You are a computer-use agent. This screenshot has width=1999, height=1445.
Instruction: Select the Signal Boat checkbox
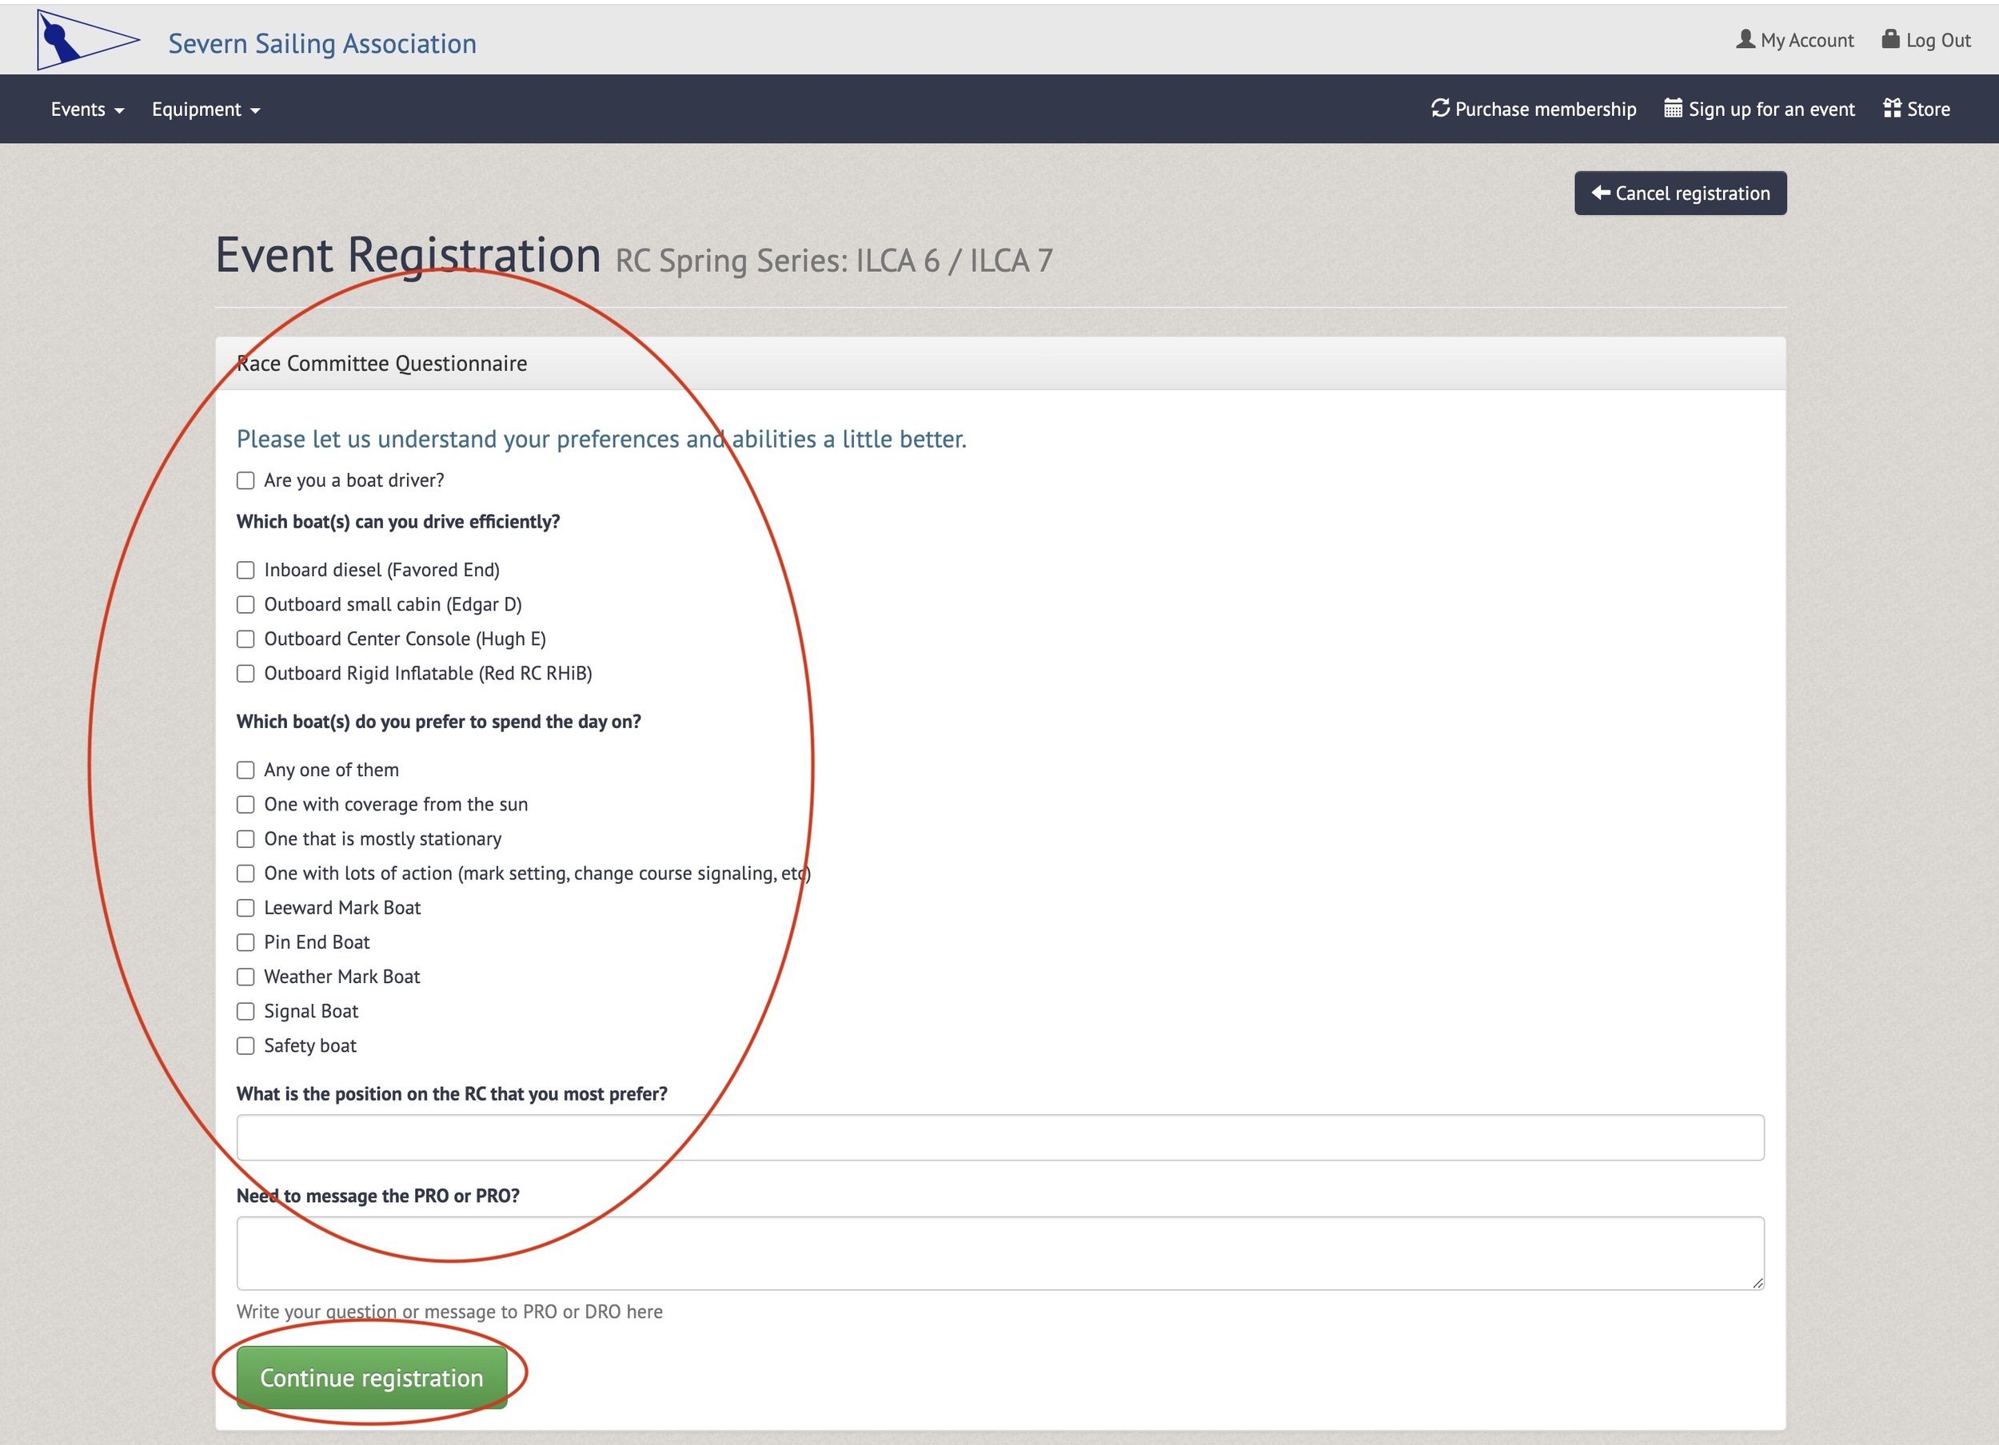pos(246,1012)
